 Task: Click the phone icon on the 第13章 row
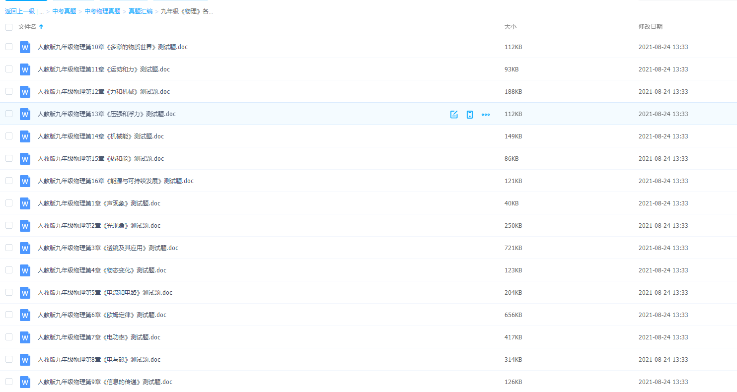coord(469,115)
